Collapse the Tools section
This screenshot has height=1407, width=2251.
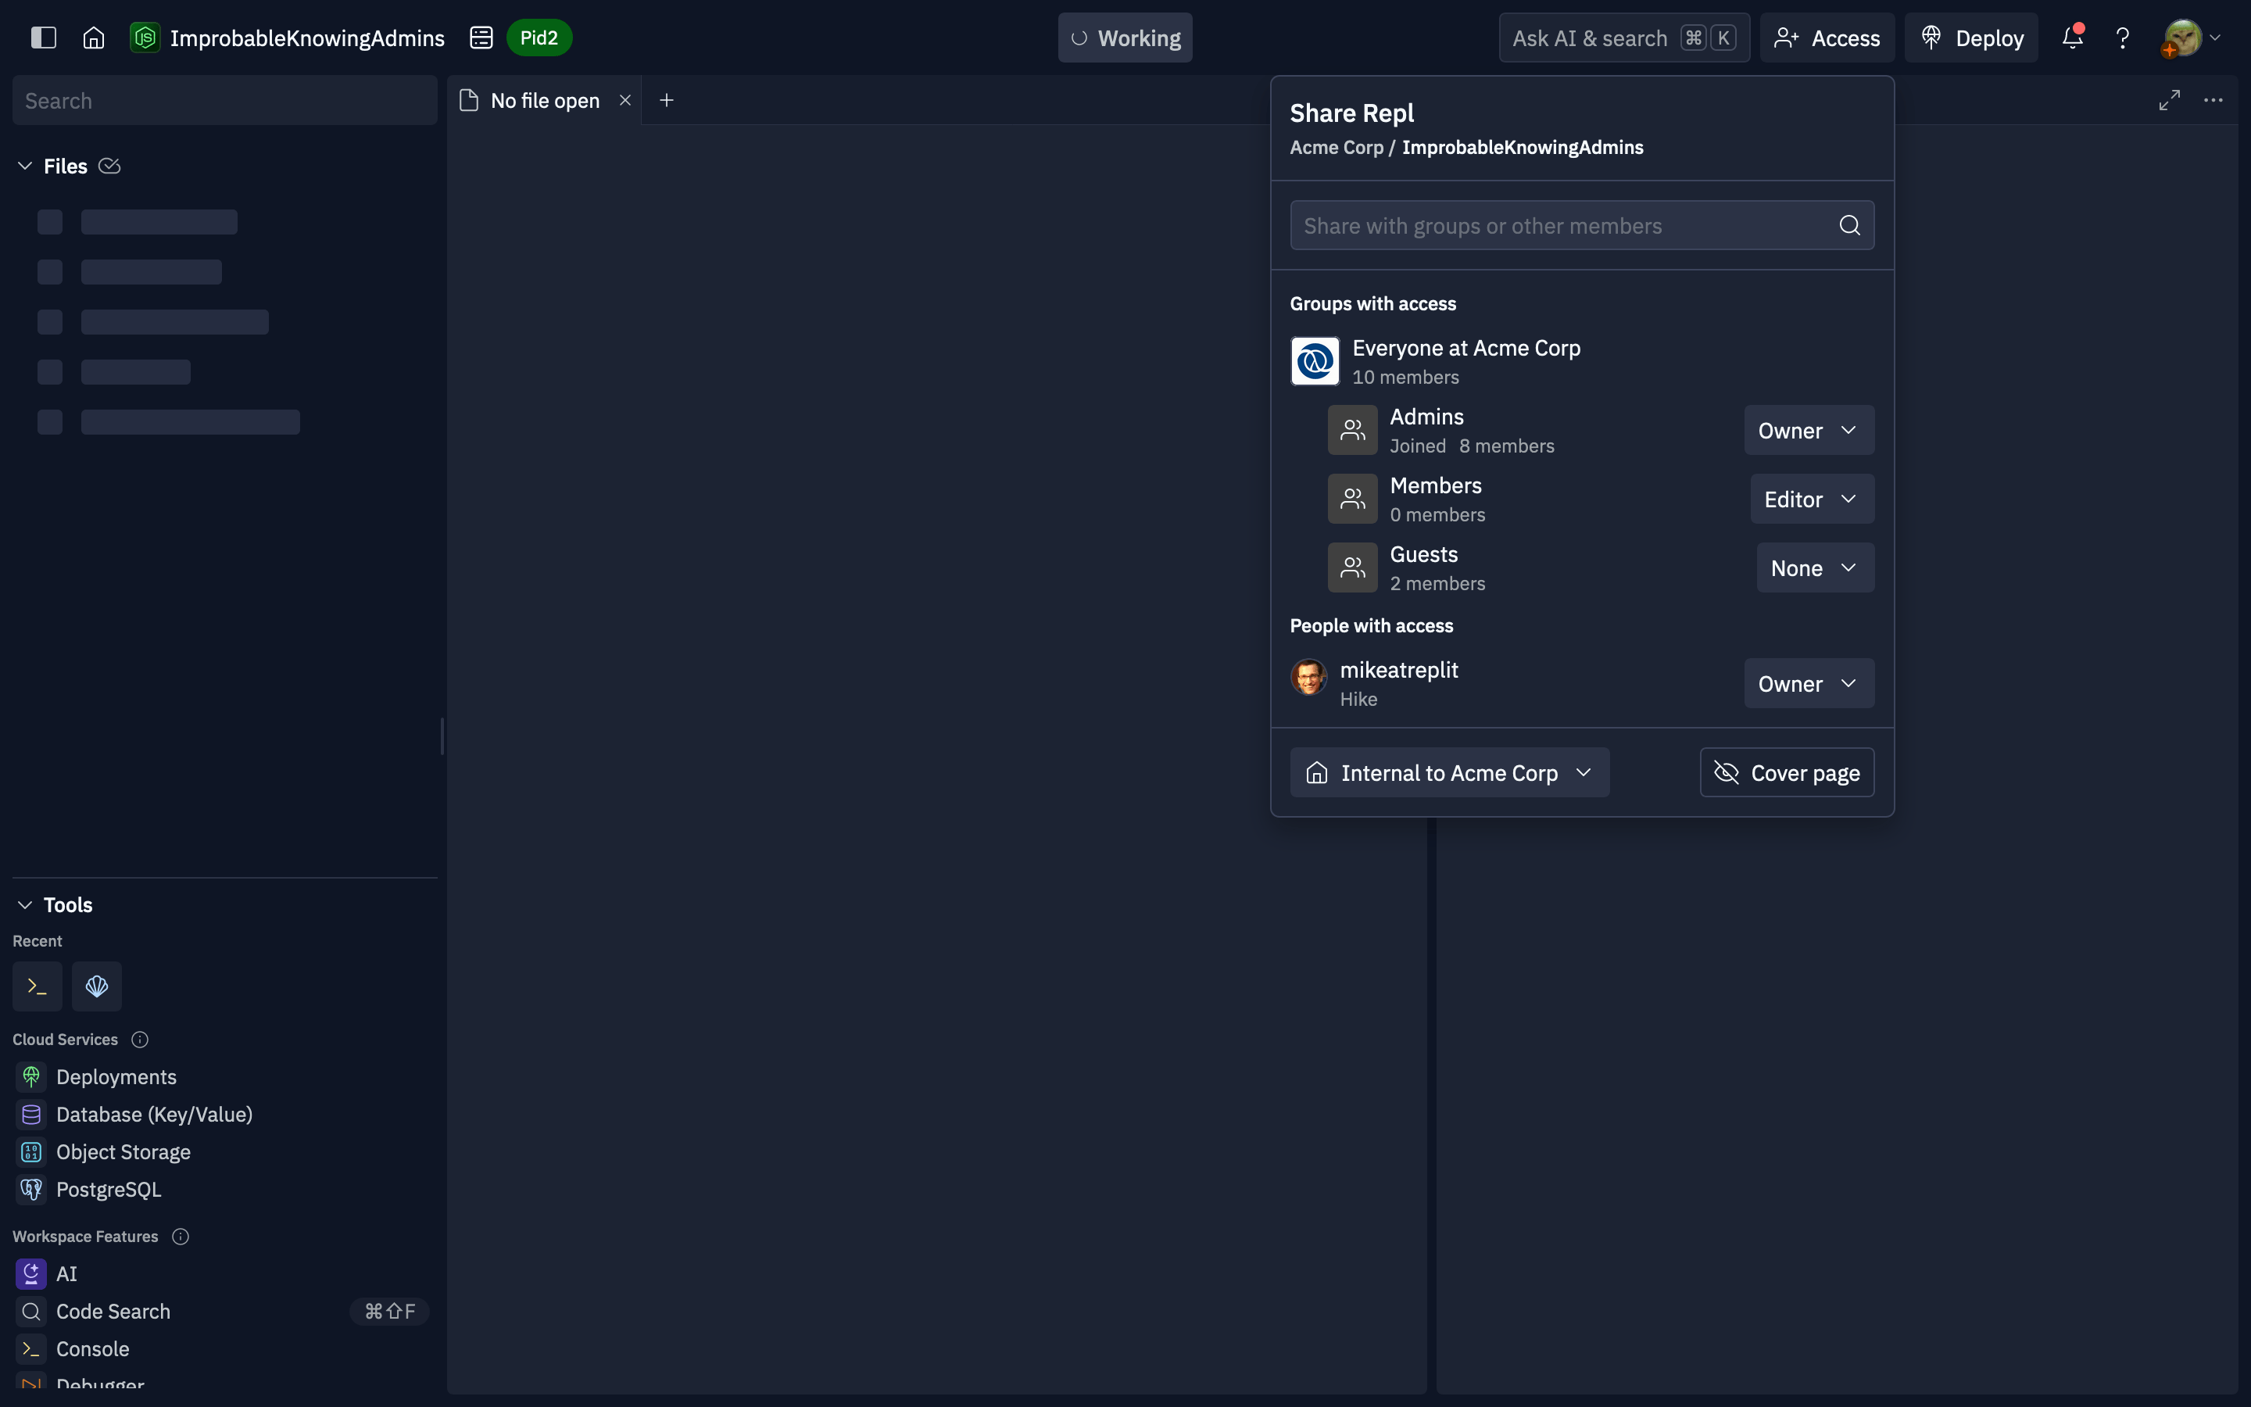point(25,904)
